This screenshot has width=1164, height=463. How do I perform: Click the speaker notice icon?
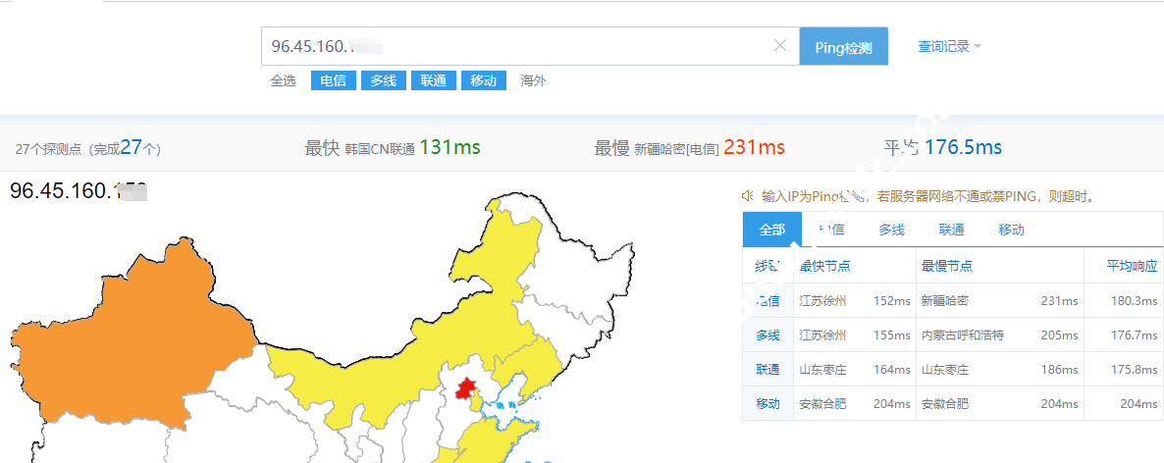tap(748, 196)
